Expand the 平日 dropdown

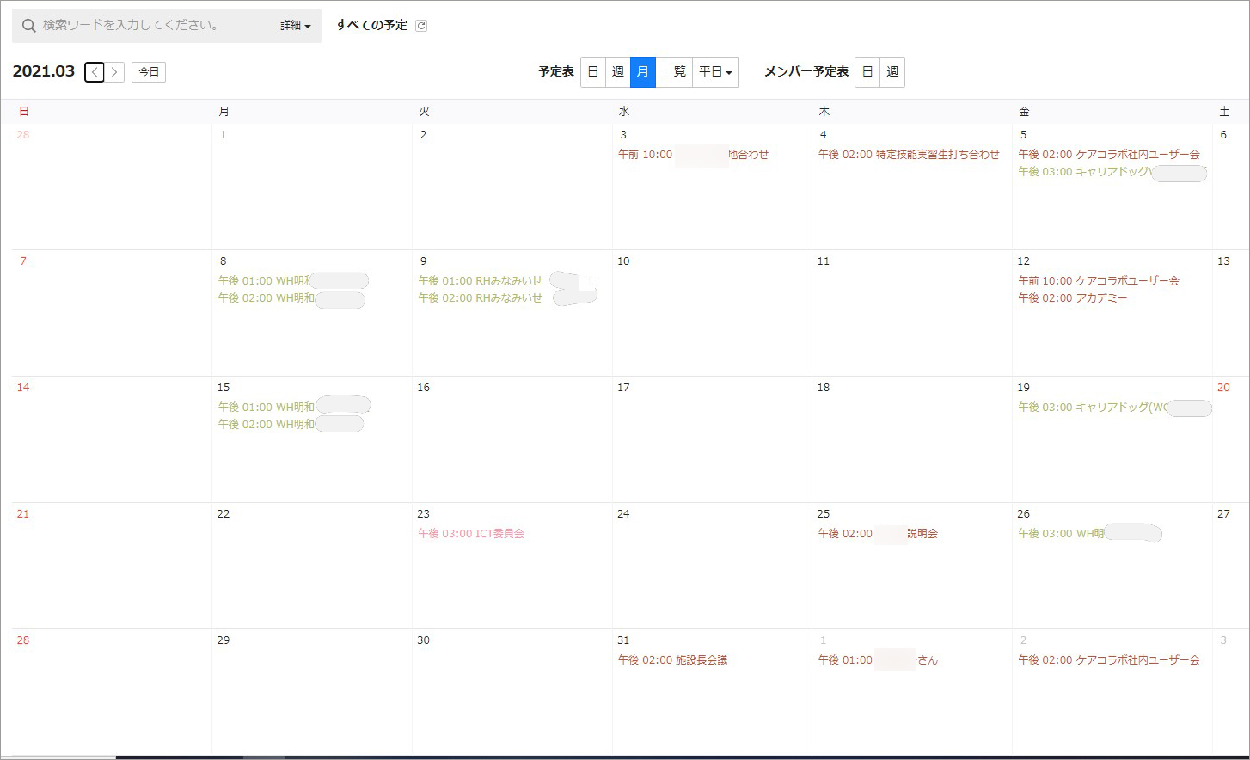715,72
